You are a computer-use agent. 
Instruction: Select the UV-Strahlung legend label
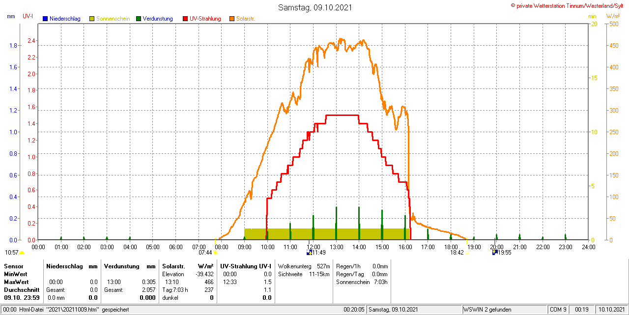pyautogui.click(x=206, y=19)
